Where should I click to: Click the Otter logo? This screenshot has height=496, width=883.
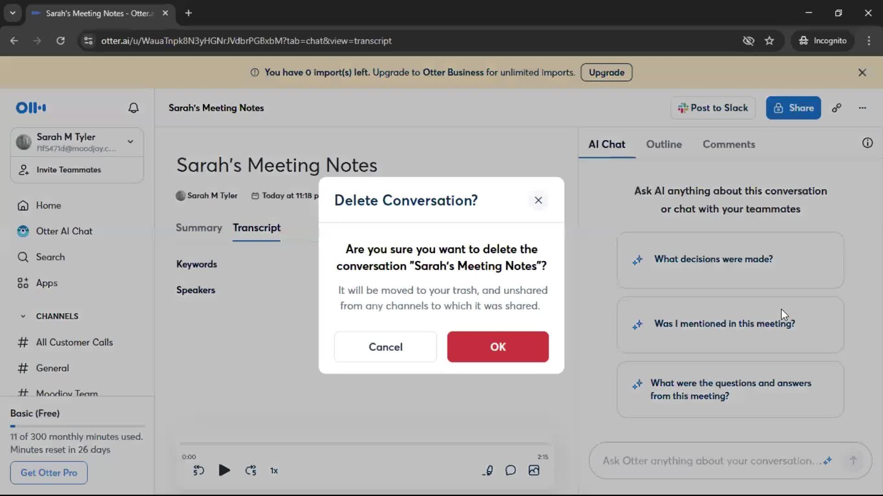click(31, 108)
